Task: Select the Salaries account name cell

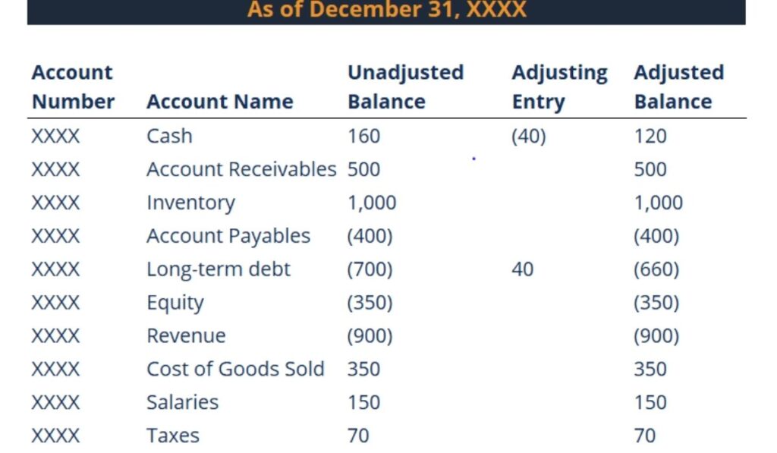Action: [x=182, y=403]
